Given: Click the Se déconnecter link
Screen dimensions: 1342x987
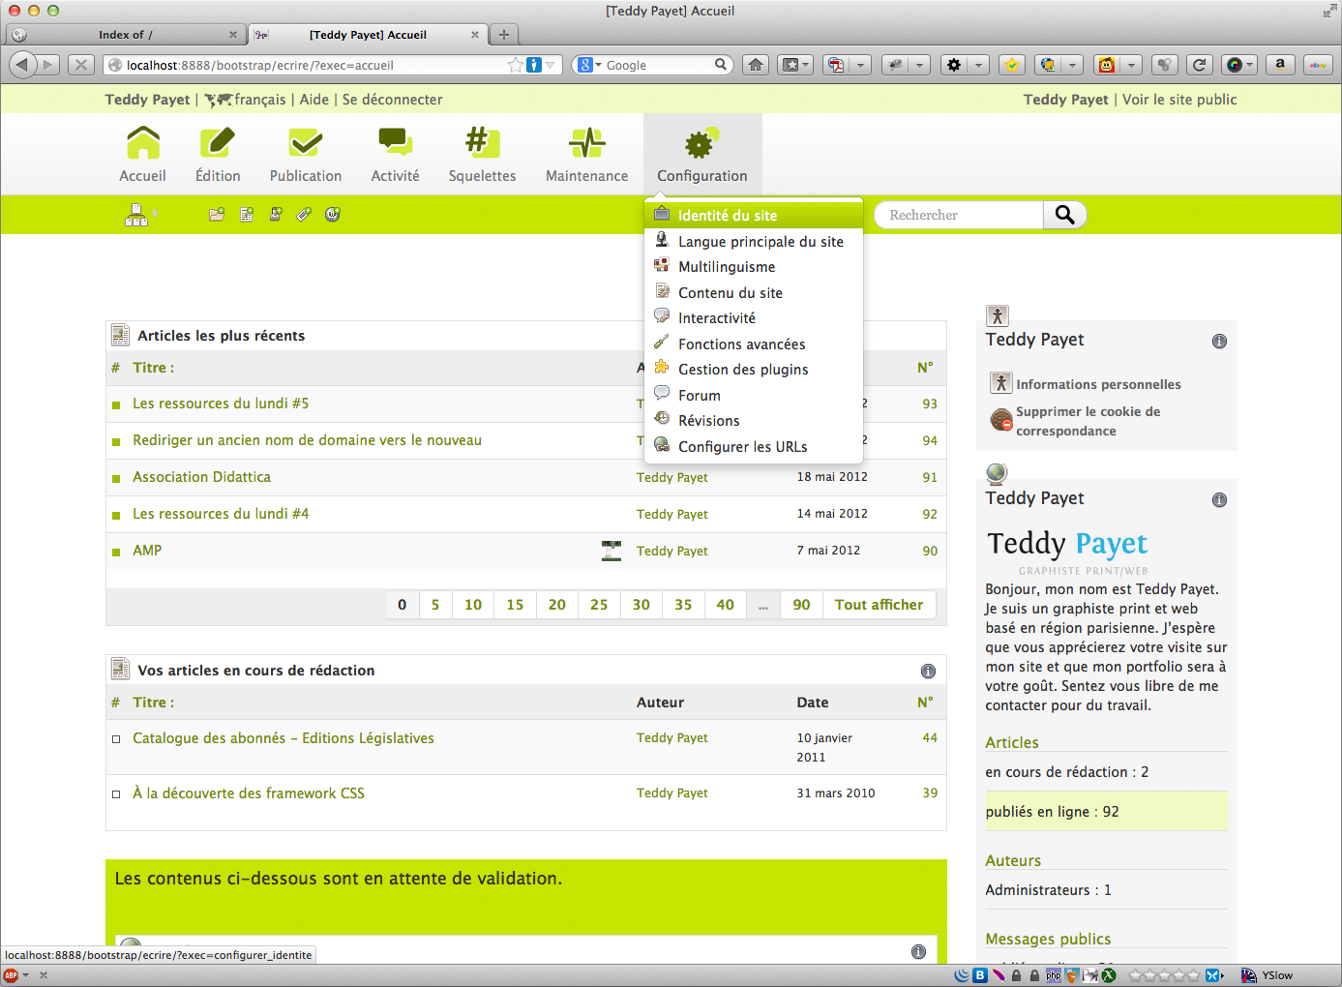Looking at the screenshot, I should (x=392, y=100).
